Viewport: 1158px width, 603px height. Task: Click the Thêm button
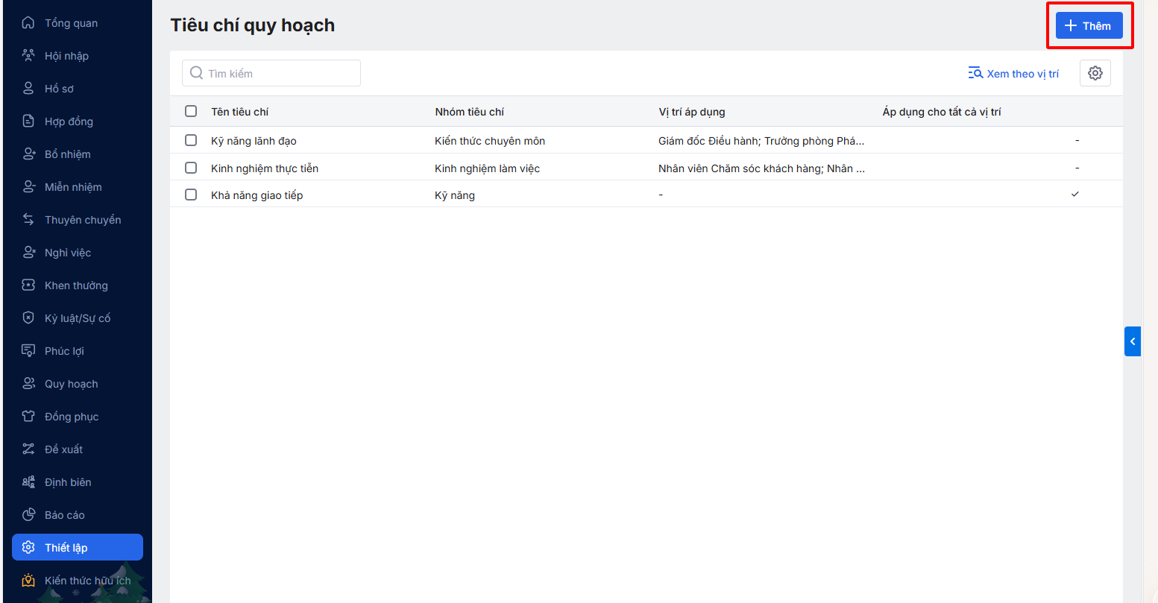[1089, 26]
